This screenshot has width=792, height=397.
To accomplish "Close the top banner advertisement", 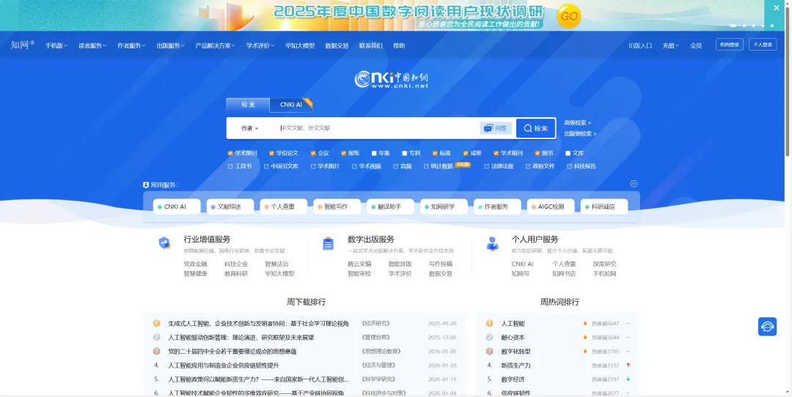I will click(x=777, y=7).
